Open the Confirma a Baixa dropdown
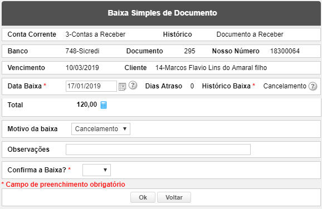This screenshot has width=322, height=209. tap(96, 170)
